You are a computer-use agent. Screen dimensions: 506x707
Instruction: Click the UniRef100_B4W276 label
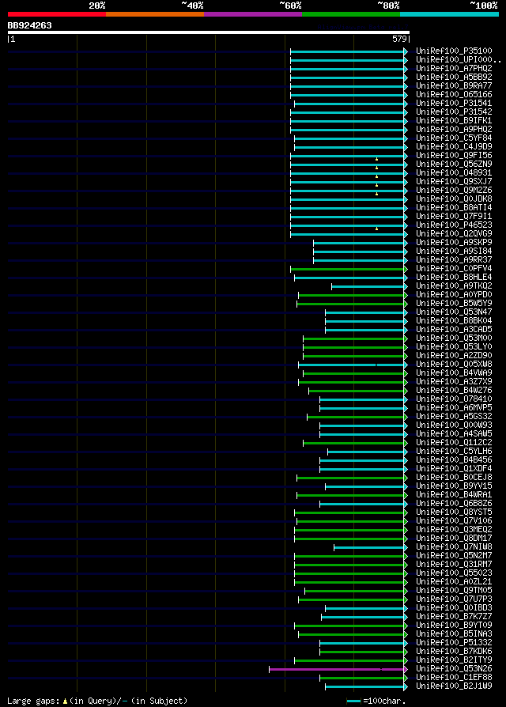pos(454,391)
